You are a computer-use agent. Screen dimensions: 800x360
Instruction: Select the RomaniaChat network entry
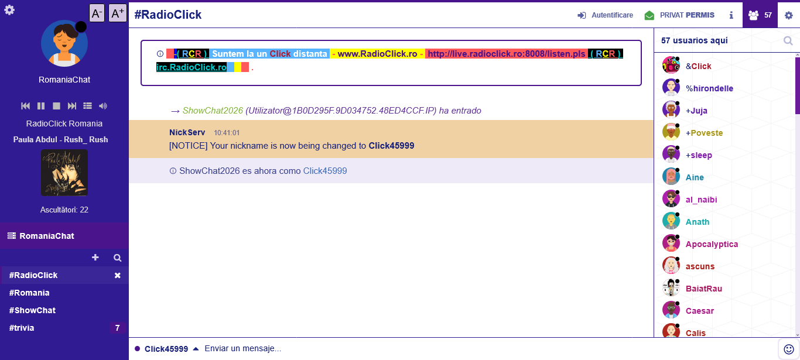[x=64, y=236]
